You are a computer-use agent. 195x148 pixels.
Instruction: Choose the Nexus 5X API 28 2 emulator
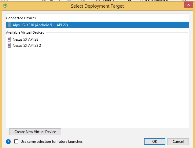[x=27, y=45]
